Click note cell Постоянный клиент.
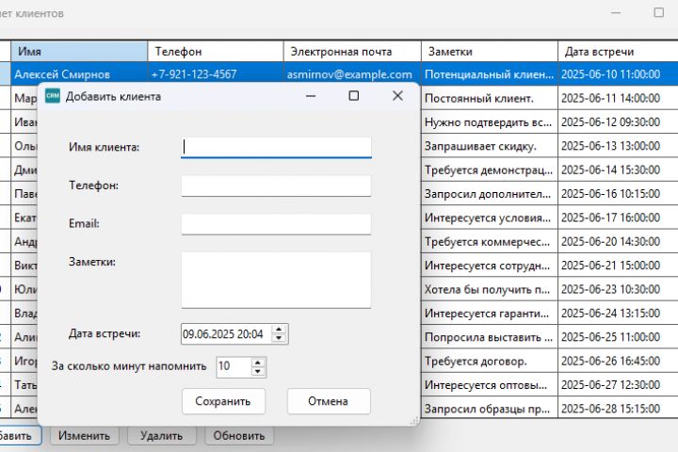678x452 pixels. coord(490,98)
